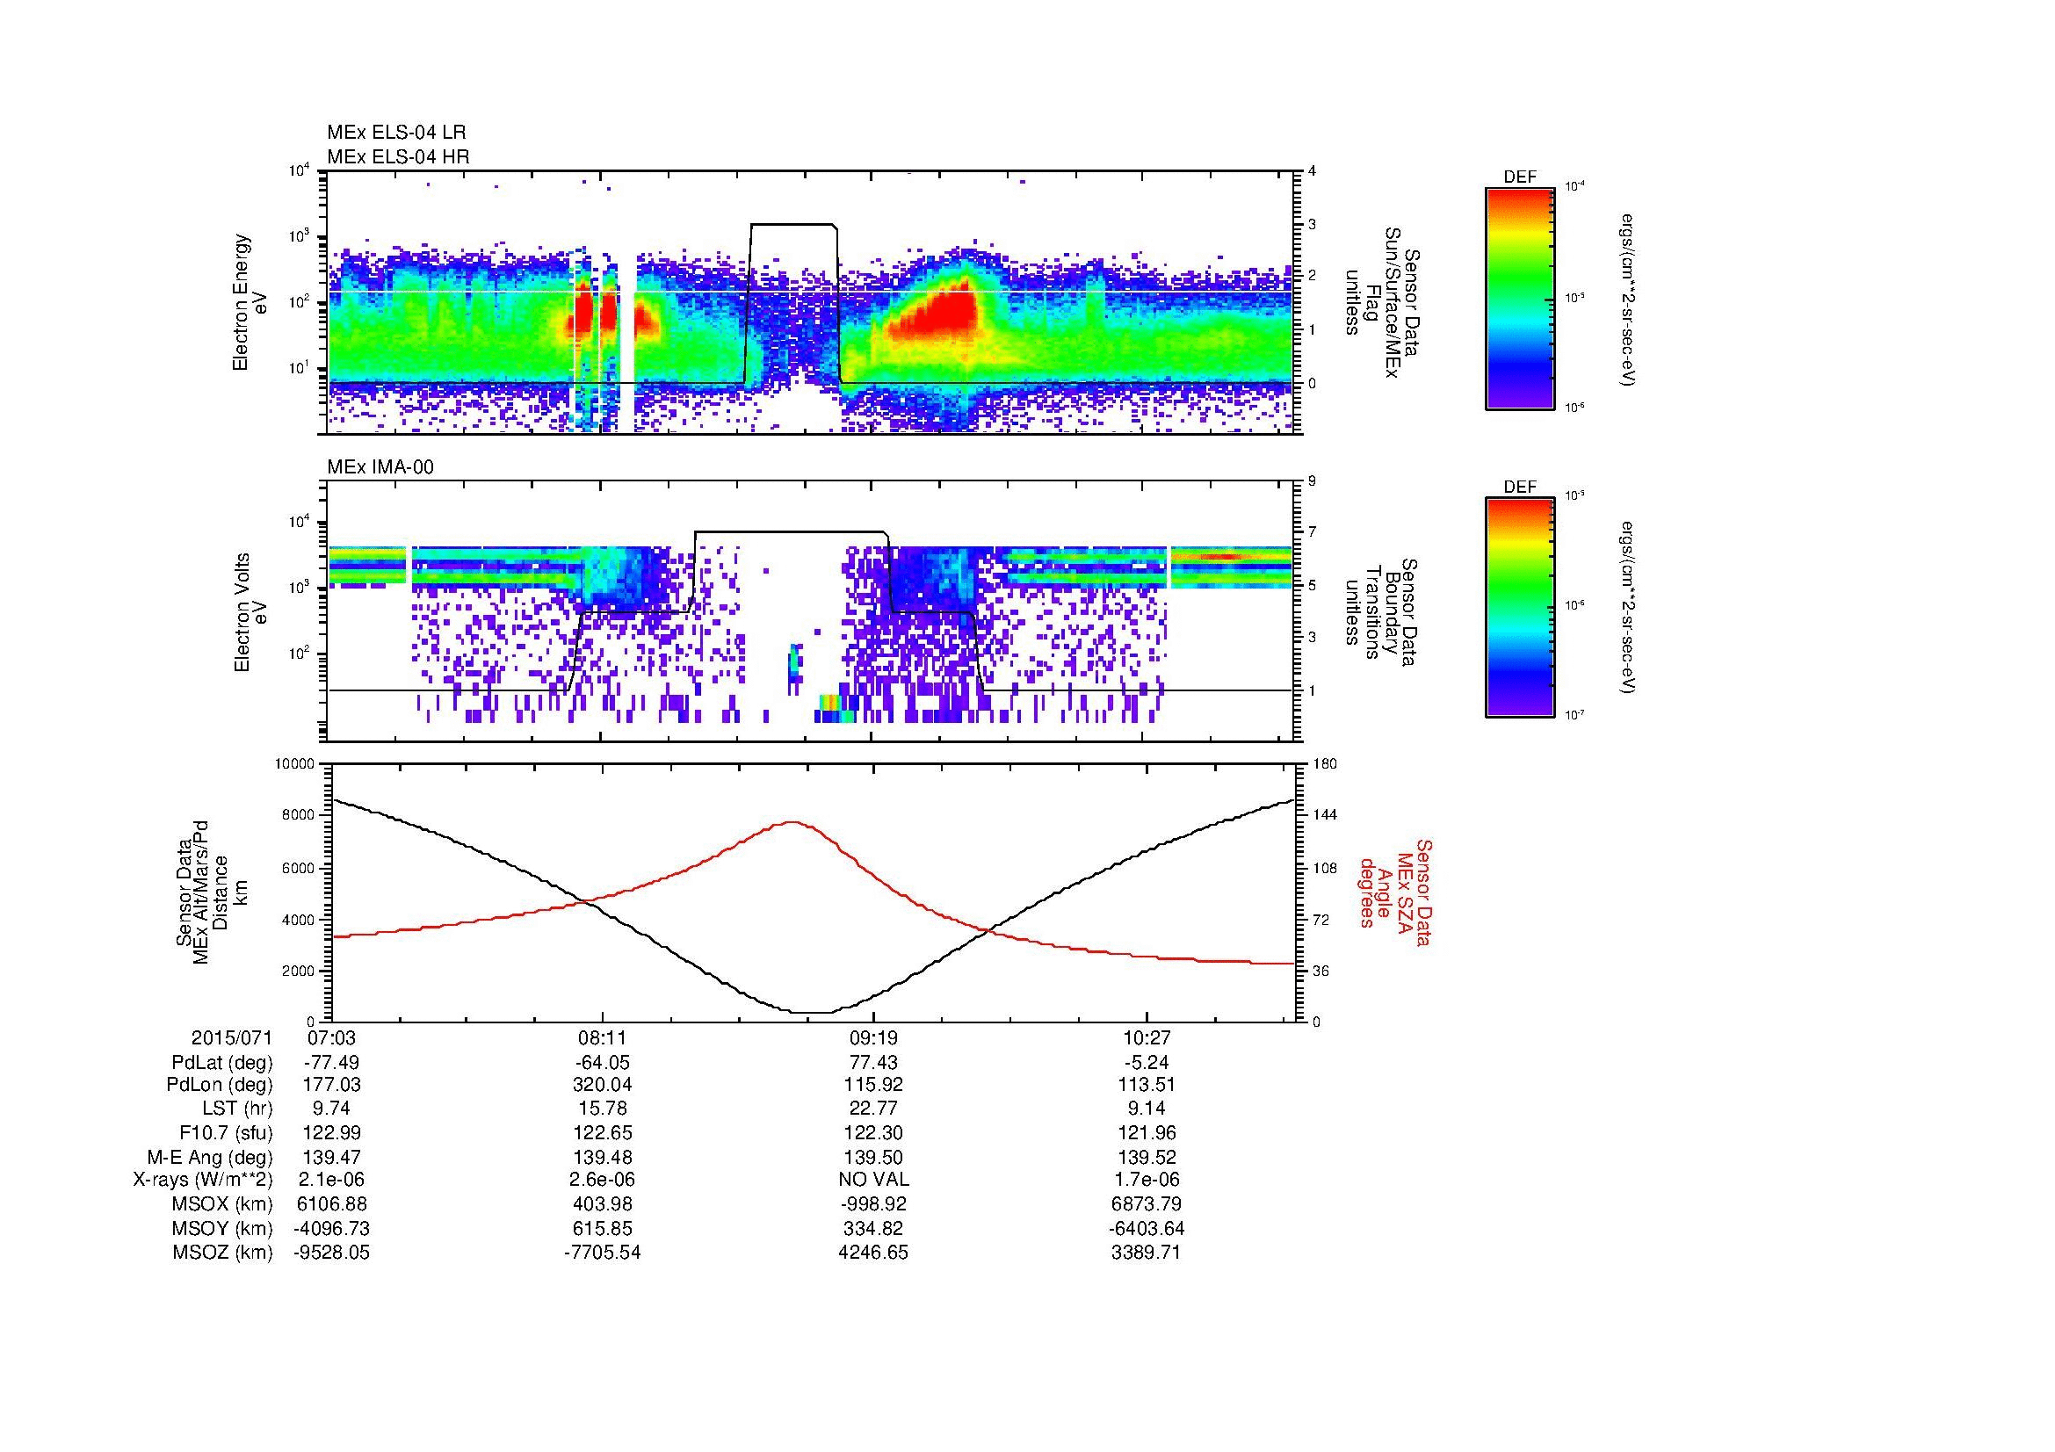
Task: Click the lower color bar units label
Action: click(1628, 608)
